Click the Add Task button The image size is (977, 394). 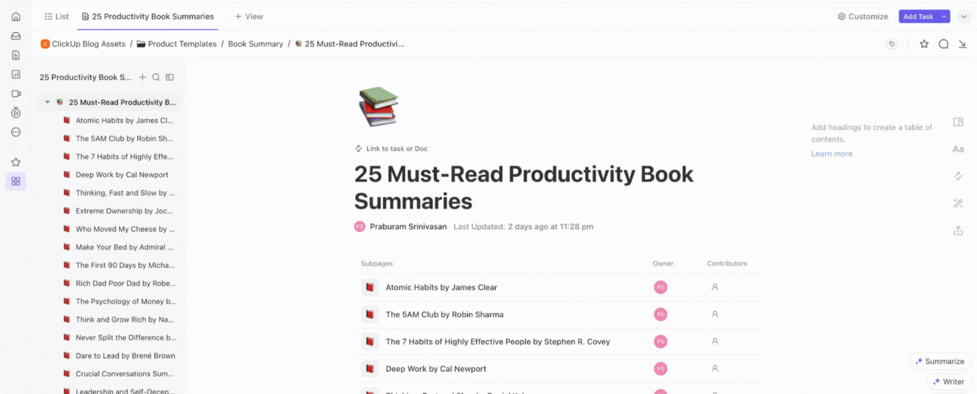[x=918, y=16]
